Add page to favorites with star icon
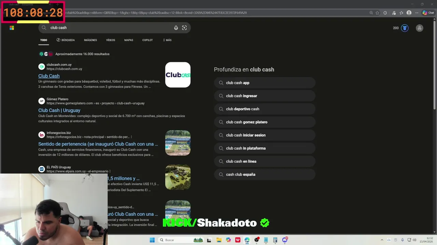The image size is (437, 245). click(x=377, y=13)
